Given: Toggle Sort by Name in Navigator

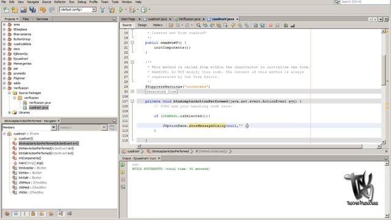Looking at the screenshot, I should 60,213.
